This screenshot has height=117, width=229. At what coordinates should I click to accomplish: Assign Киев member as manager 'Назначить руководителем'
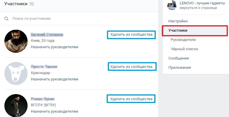[55, 47]
